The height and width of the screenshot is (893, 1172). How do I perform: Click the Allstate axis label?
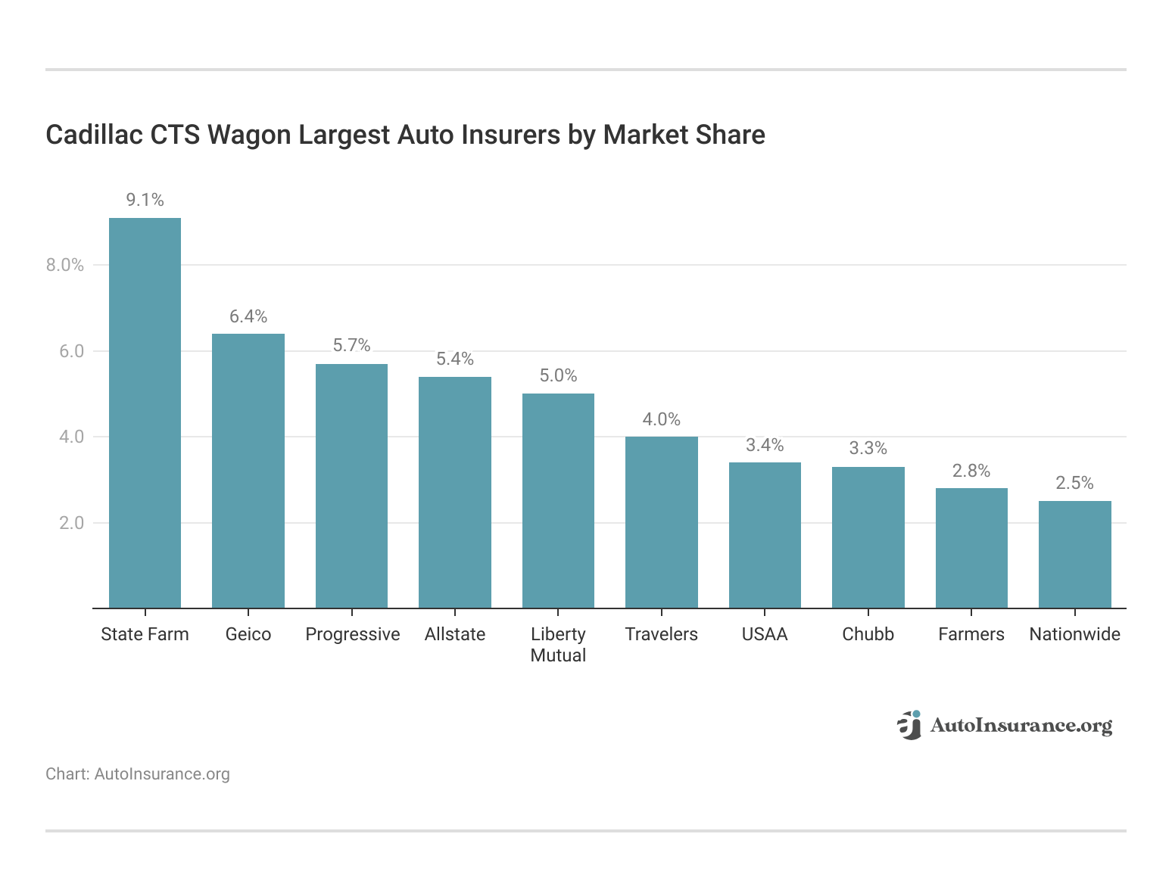[x=455, y=634]
